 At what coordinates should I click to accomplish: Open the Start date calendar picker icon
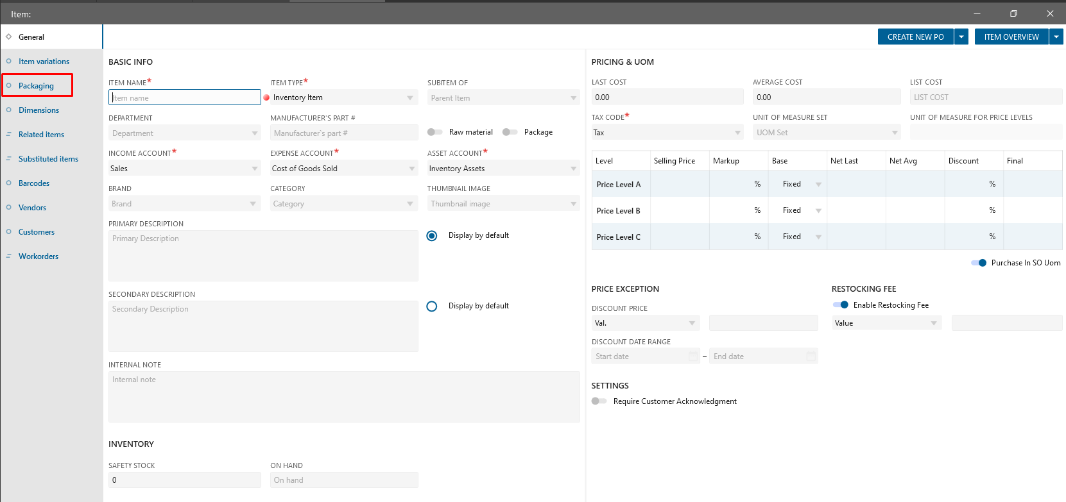click(693, 356)
